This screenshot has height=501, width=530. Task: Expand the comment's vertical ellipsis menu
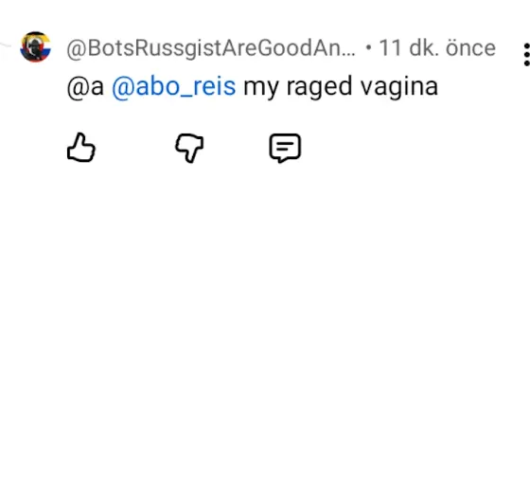coord(526,55)
